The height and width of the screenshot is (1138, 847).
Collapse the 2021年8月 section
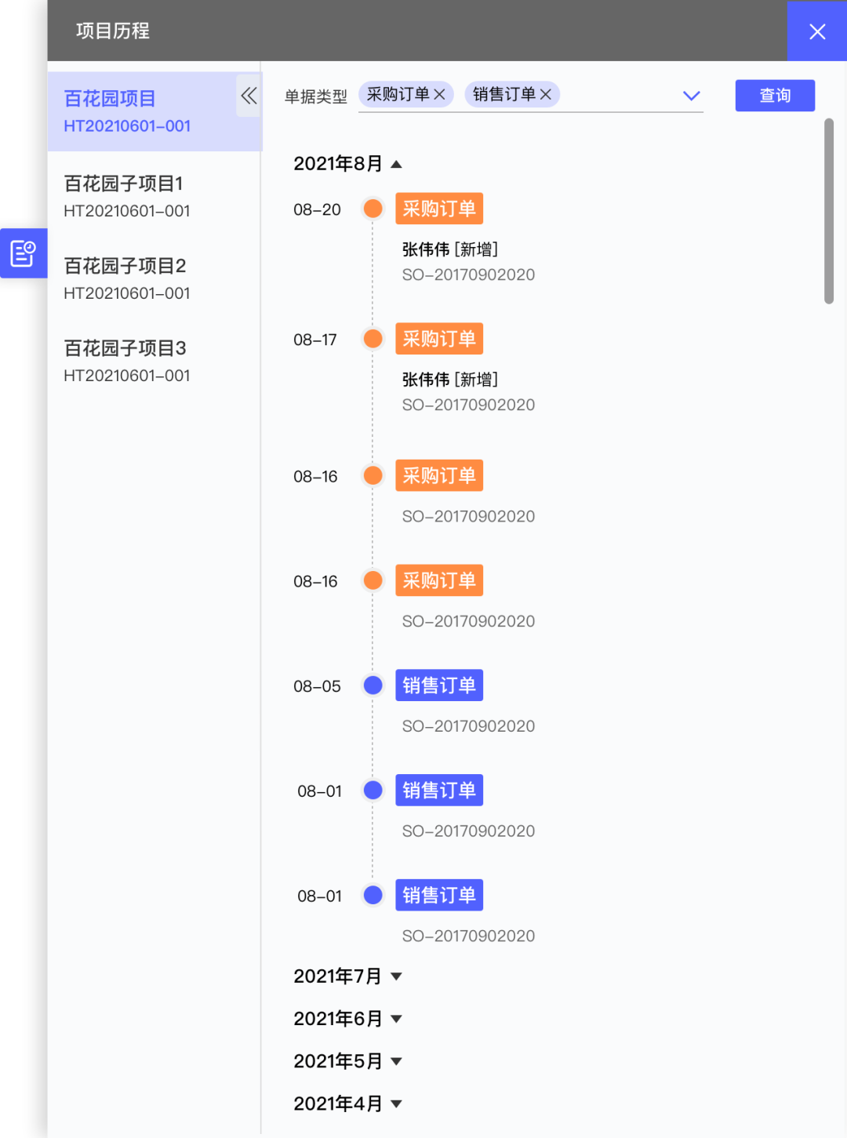397,164
